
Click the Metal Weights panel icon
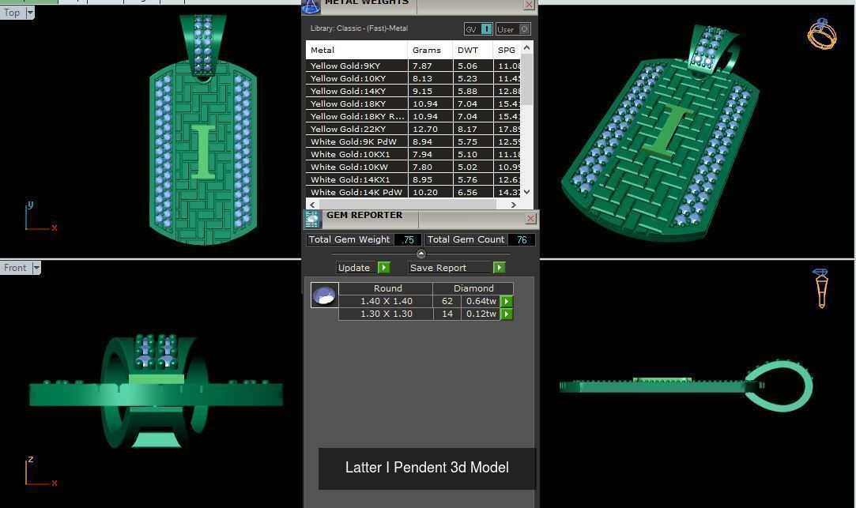coord(311,6)
